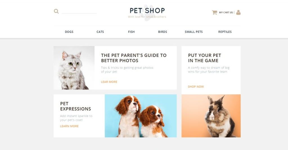Click the two puppies image
This screenshot has height=150, width=288.
141,116
